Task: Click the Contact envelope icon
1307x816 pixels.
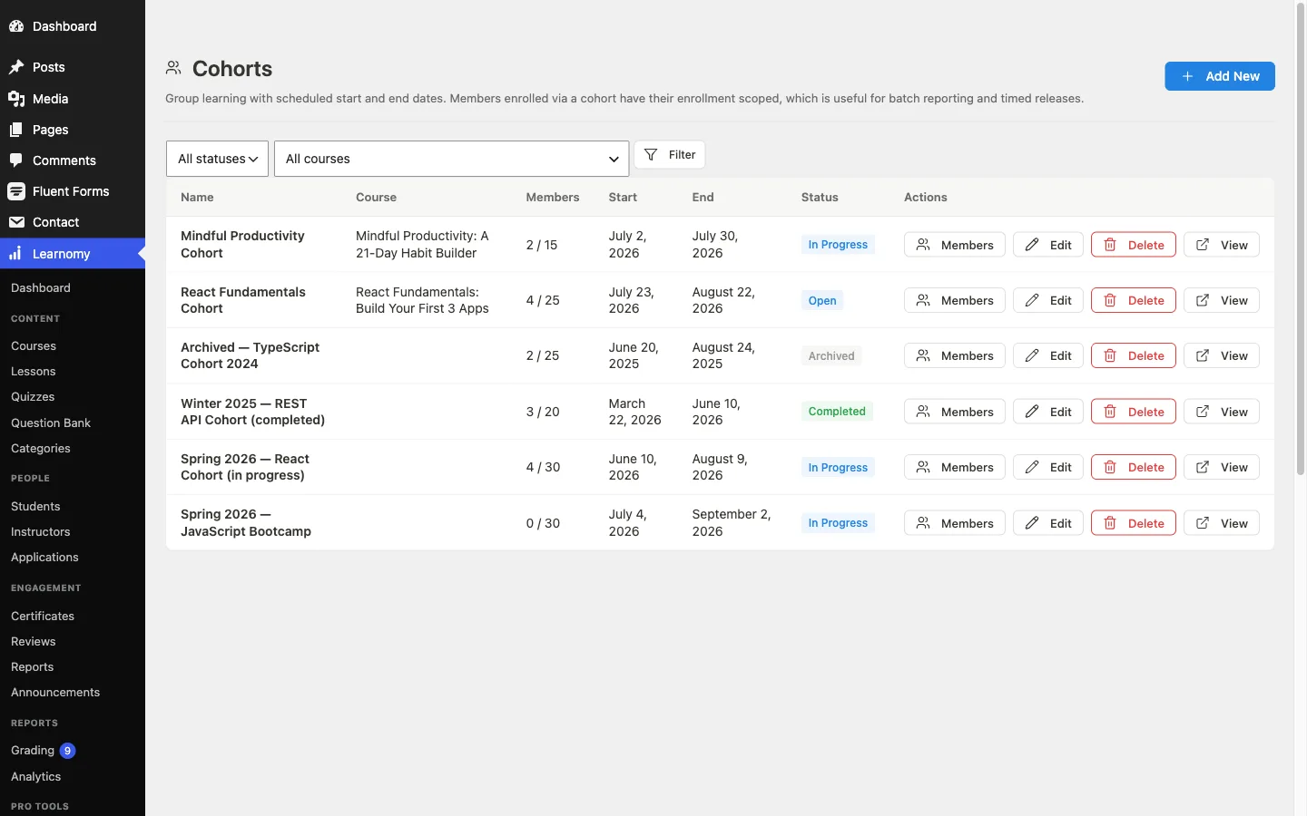Action: tap(16, 222)
